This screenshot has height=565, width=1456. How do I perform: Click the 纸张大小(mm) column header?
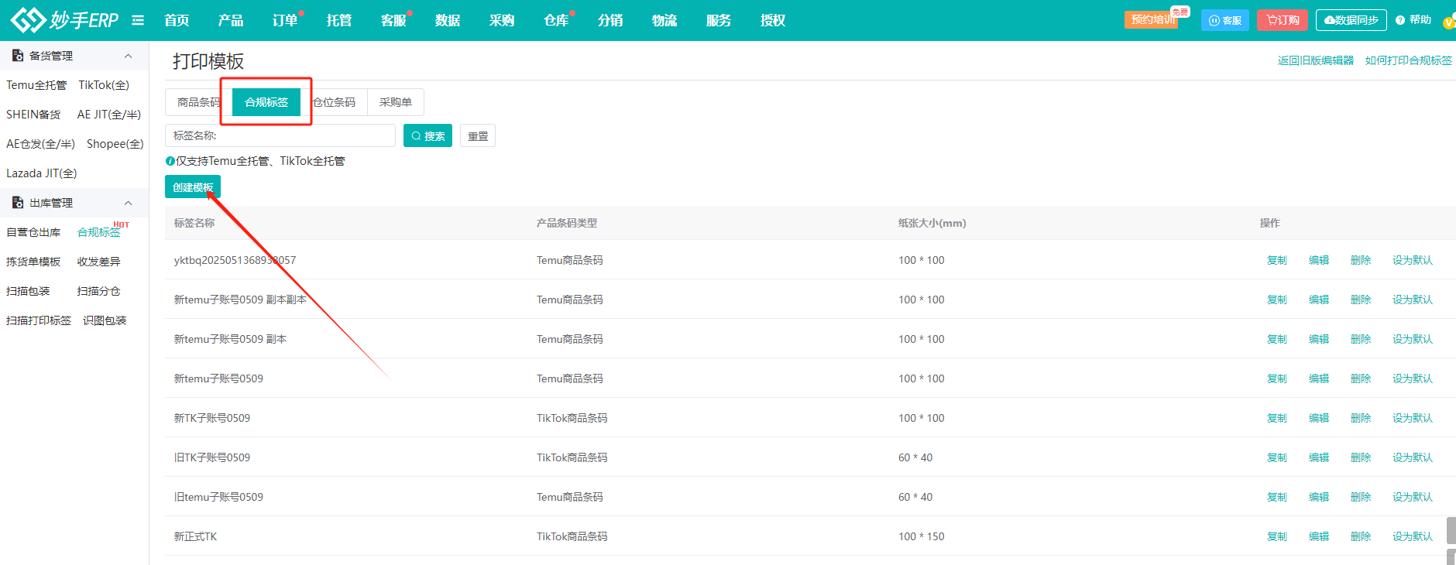pos(932,223)
